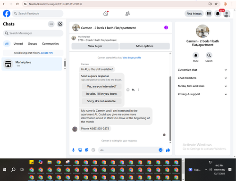Open emoji picker in message box
The width and height of the screenshot is (236, 181).
tap(160, 150)
